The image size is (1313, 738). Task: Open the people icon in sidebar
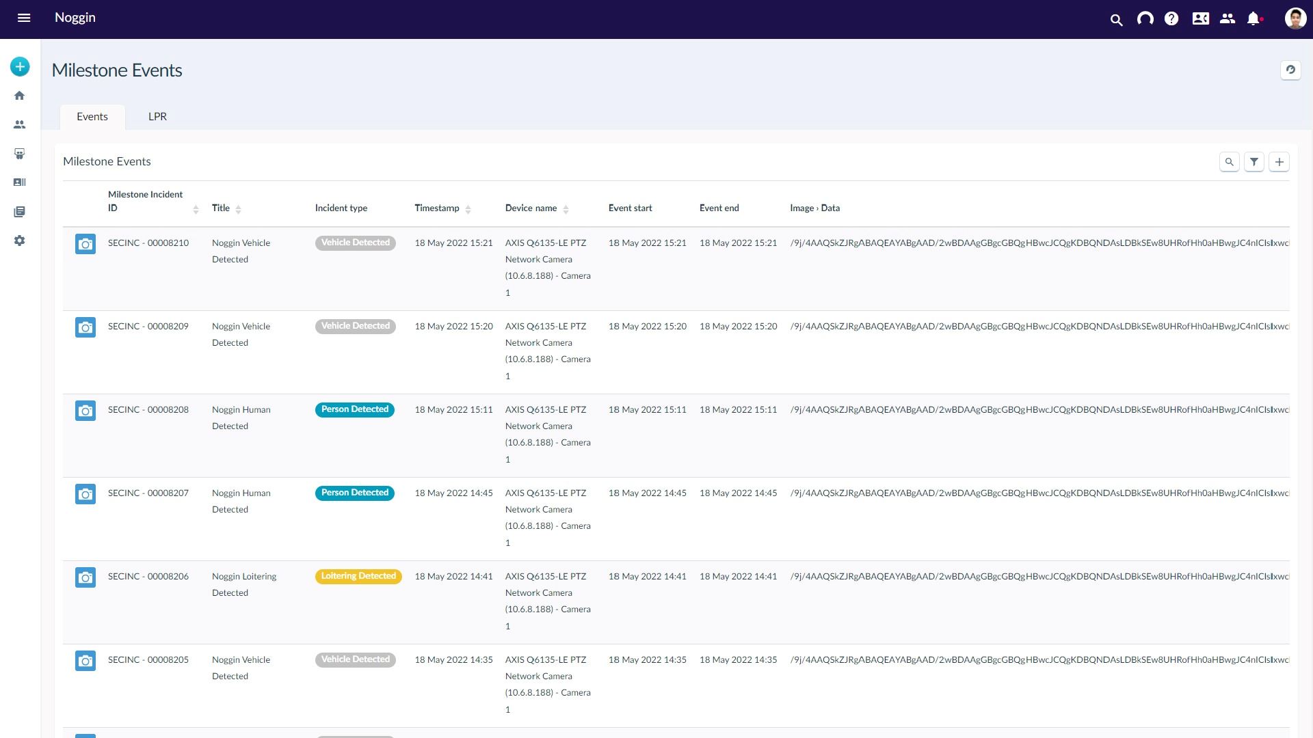click(x=20, y=124)
